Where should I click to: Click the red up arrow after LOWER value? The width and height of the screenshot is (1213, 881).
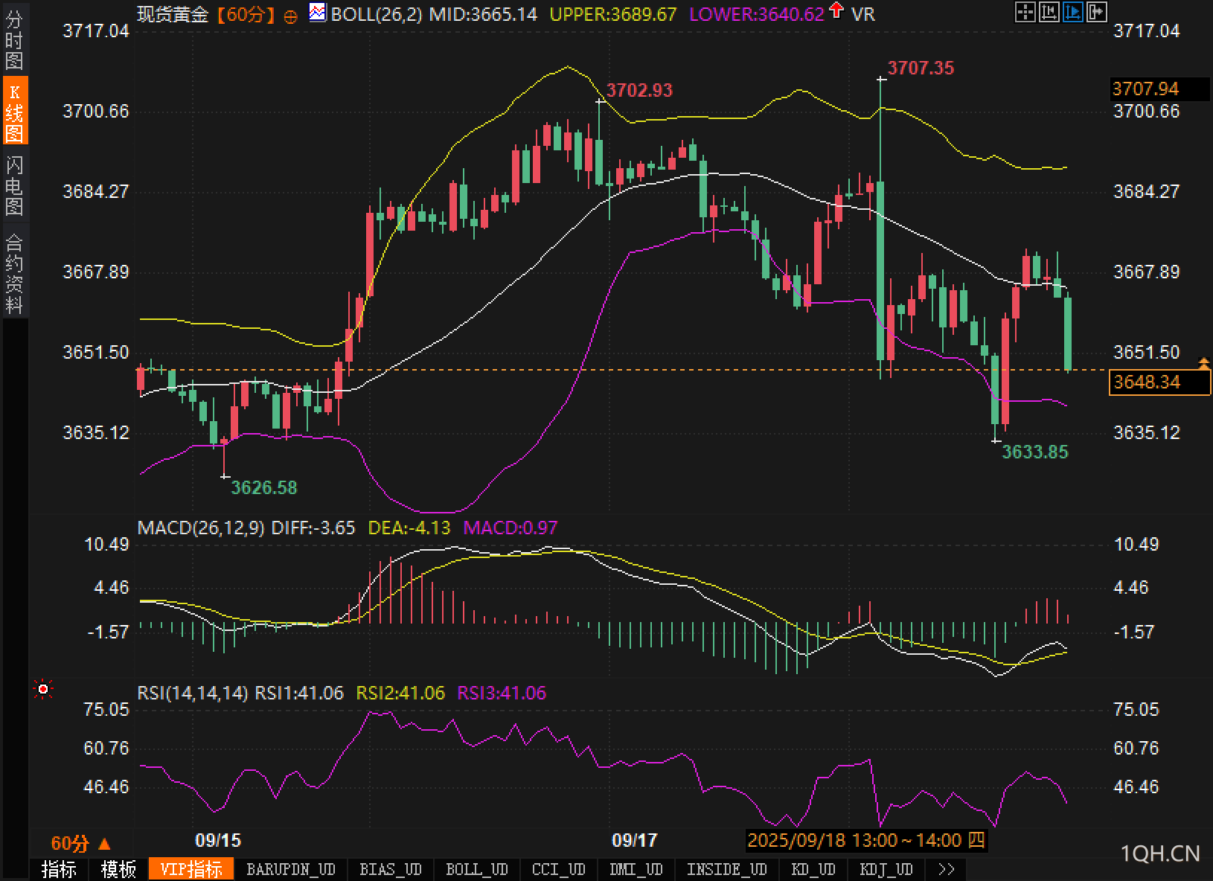click(836, 11)
